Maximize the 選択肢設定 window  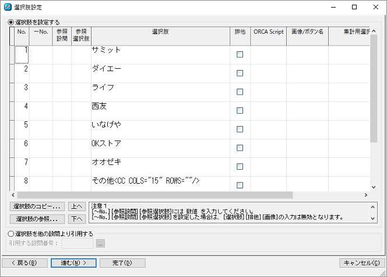pyautogui.click(x=354, y=7)
